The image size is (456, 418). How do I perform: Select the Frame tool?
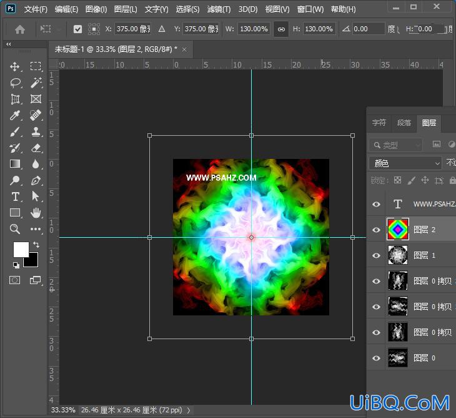click(36, 99)
